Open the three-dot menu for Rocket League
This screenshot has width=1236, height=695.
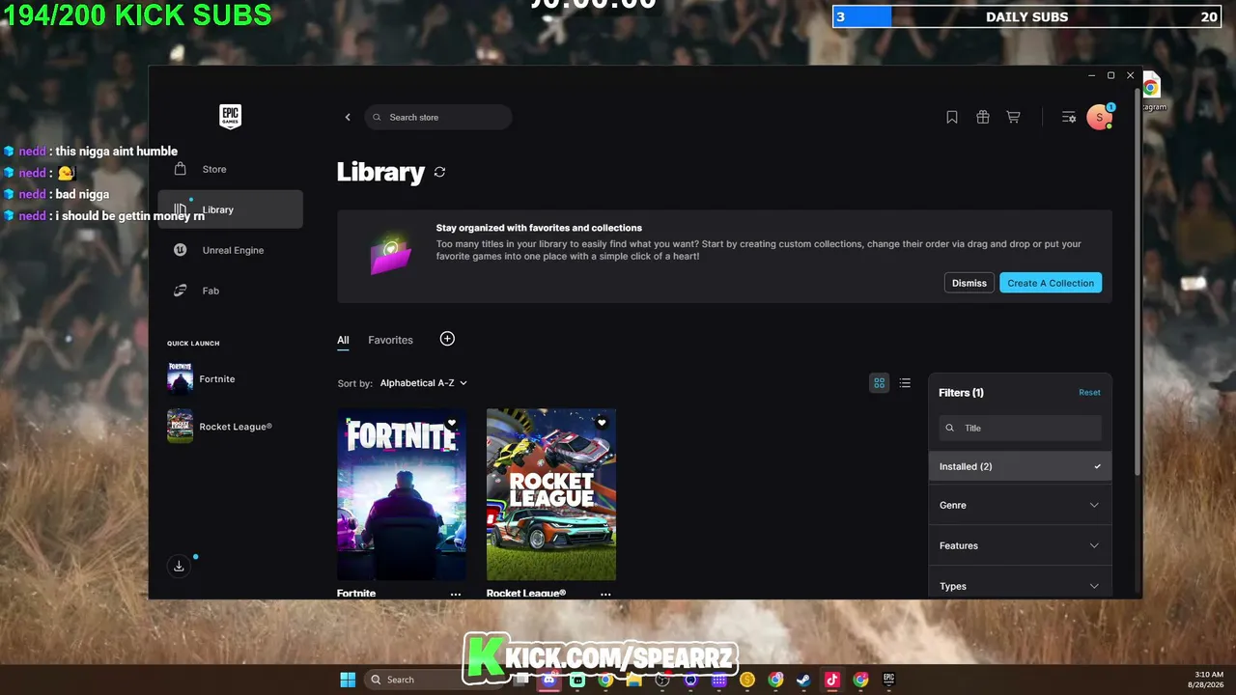coord(605,594)
